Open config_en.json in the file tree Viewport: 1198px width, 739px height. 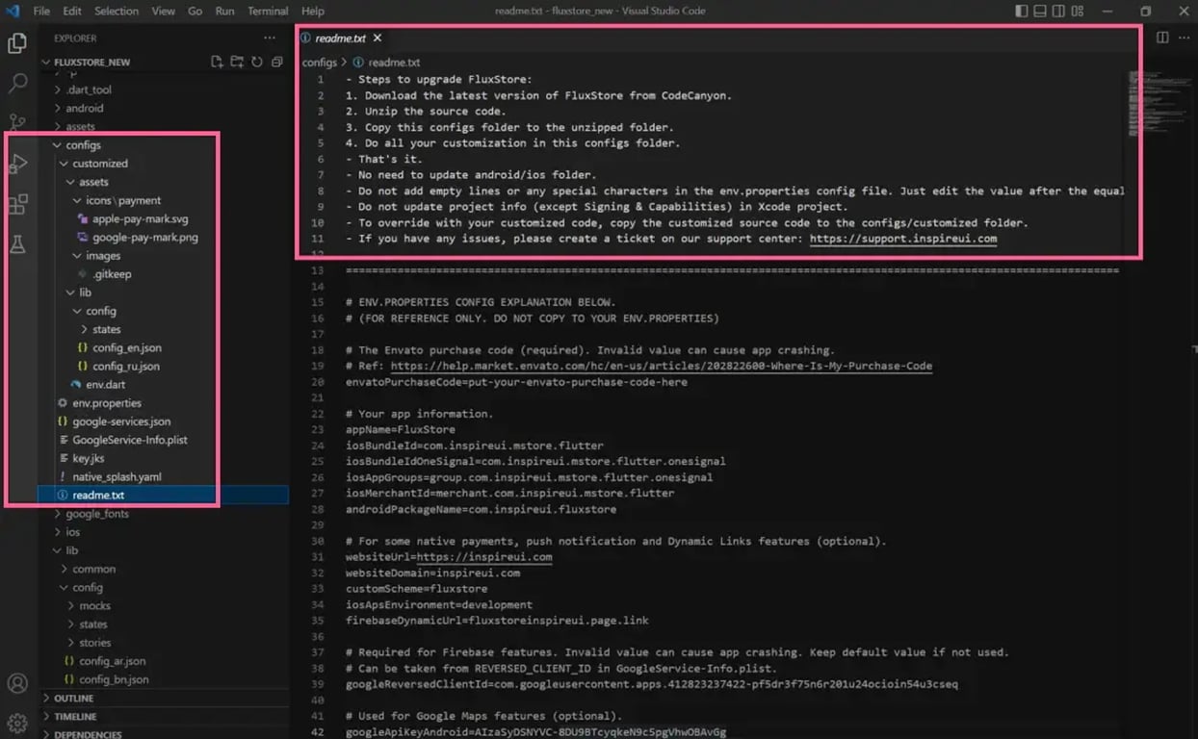click(126, 348)
